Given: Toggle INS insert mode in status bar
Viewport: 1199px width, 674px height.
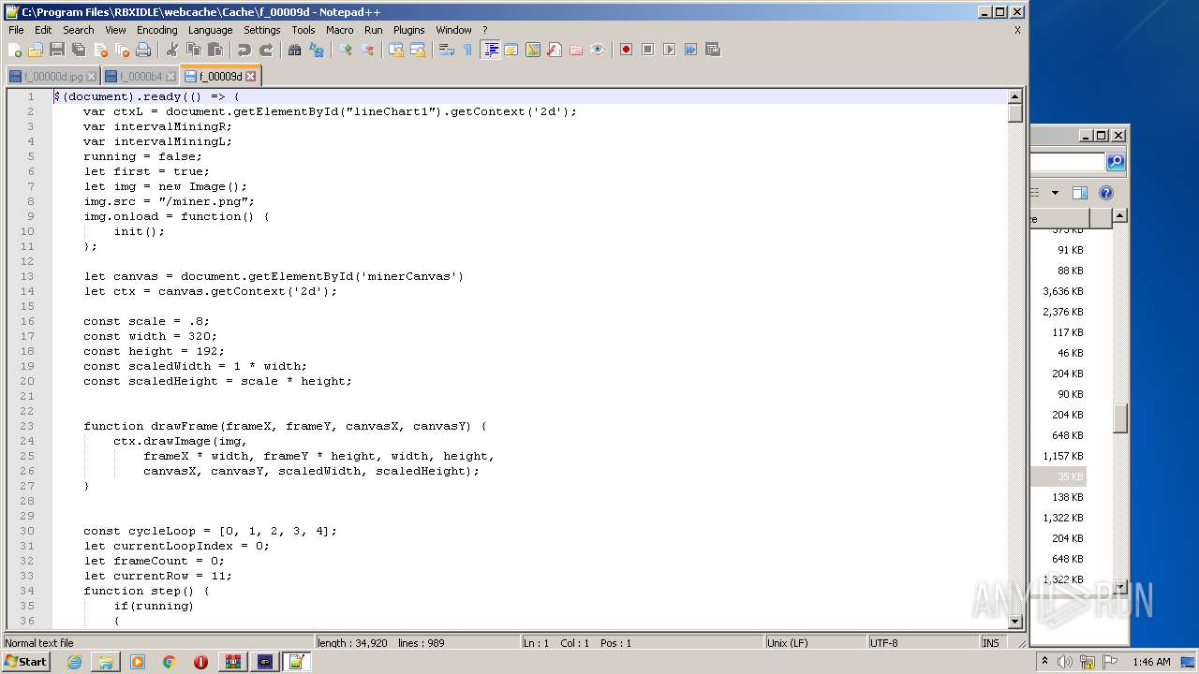Looking at the screenshot, I should (x=990, y=643).
